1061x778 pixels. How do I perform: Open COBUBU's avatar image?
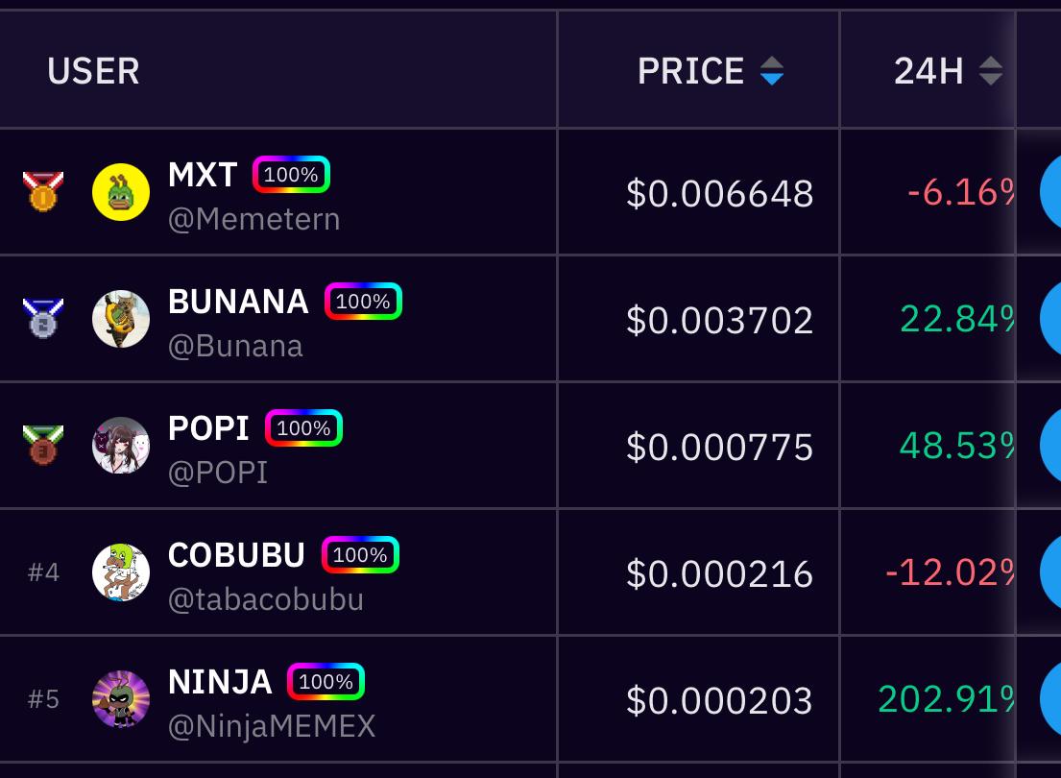121,572
